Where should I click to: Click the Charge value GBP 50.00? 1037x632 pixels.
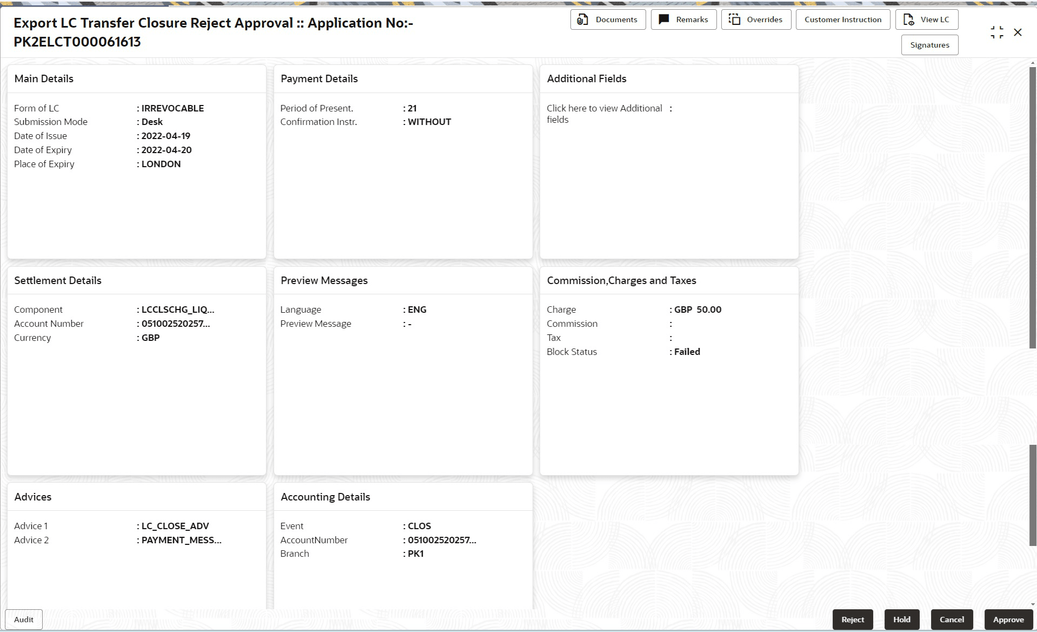697,310
